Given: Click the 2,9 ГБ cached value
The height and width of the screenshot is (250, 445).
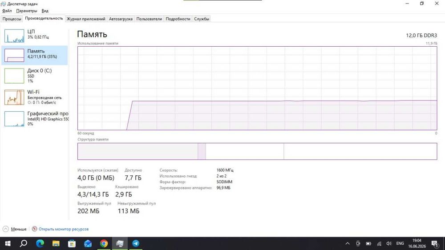Looking at the screenshot, I should [123, 194].
